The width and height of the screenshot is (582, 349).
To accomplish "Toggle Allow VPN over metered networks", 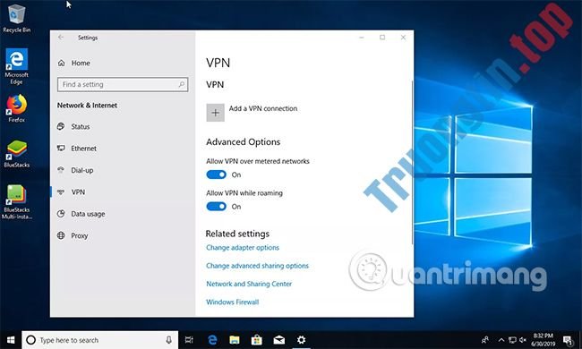I will click(x=216, y=174).
